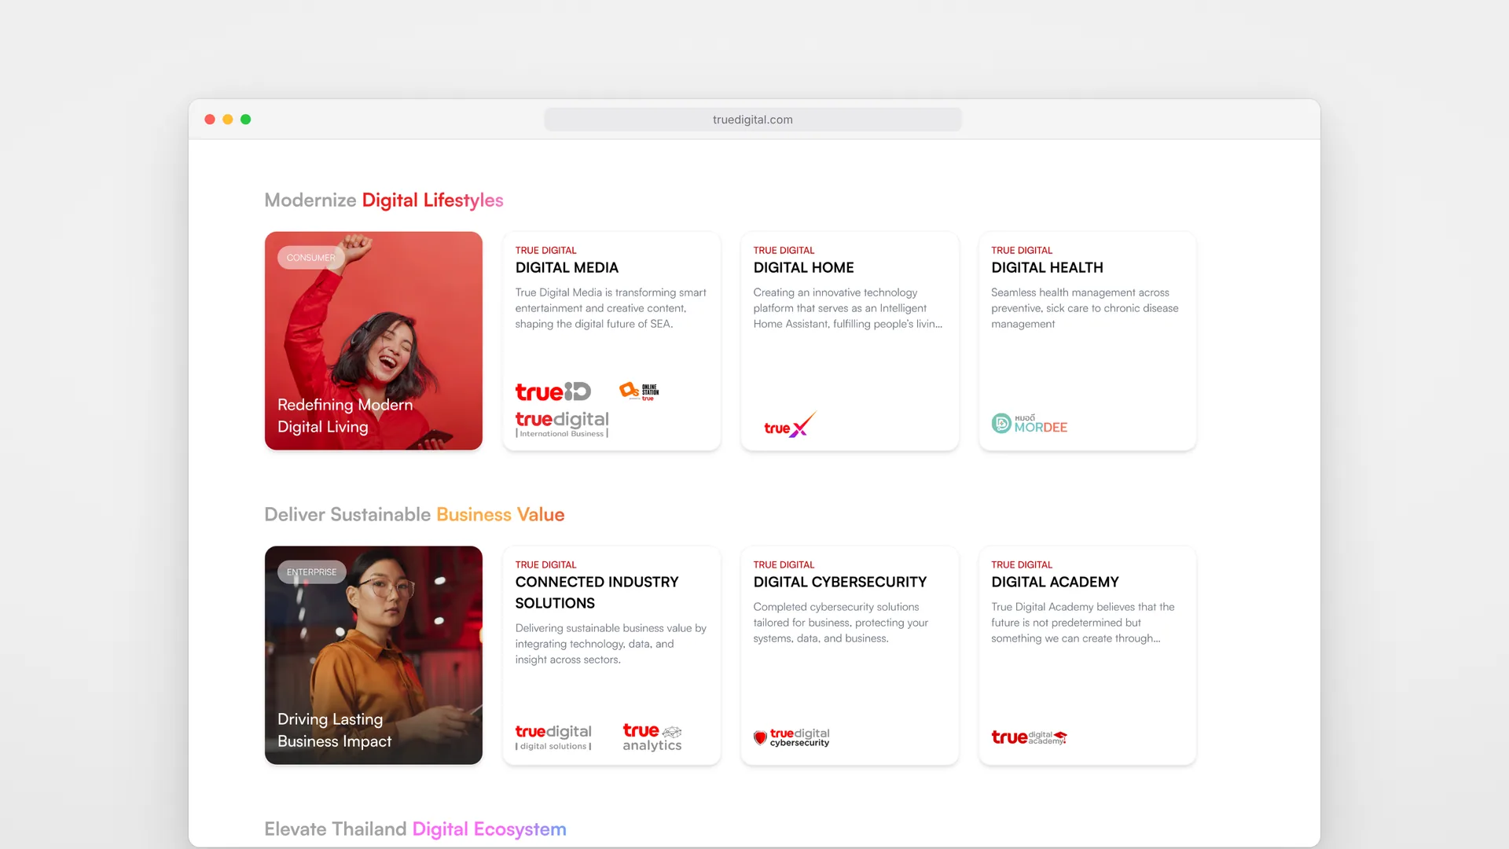Click the TrueID logo in Digital Media card
The width and height of the screenshot is (1509, 849).
553,391
